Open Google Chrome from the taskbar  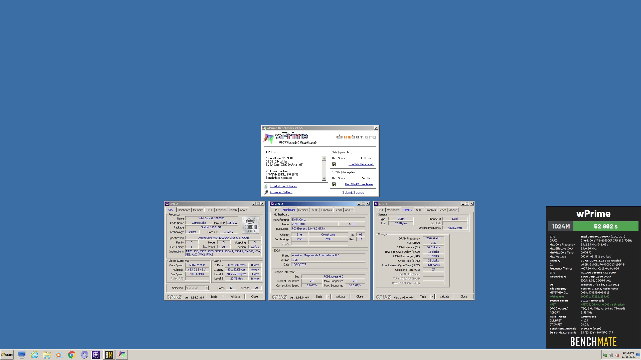click(72, 354)
